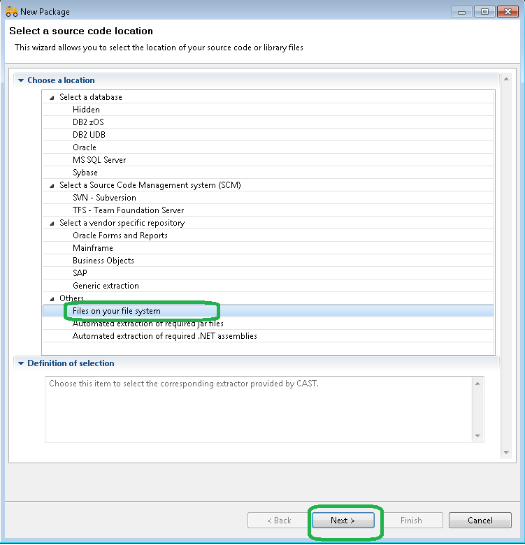Viewport: 525px width, 545px height.
Task: Select DB2 zOS database option
Action: tap(88, 122)
